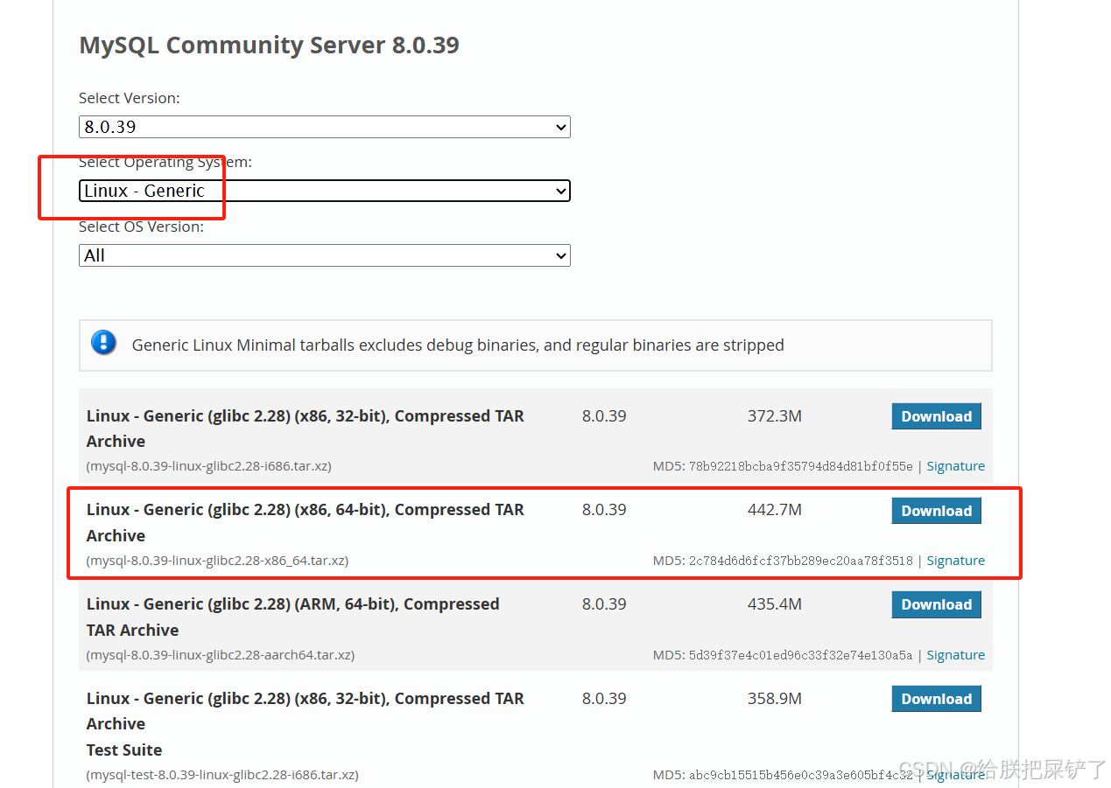Click the MySQL Community Server 8.0.39 heading

269,45
